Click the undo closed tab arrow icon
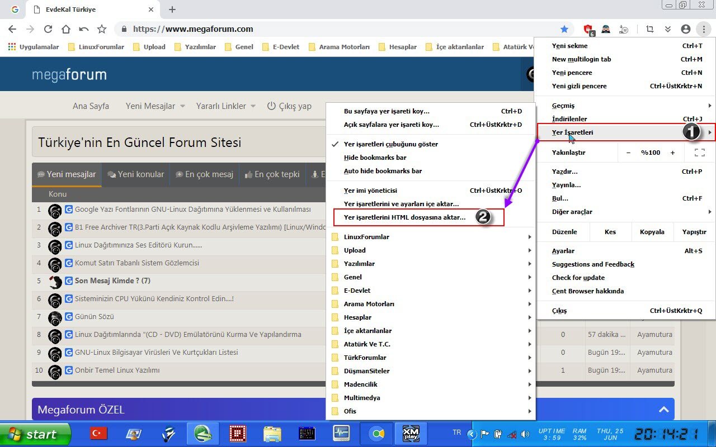 84,29
